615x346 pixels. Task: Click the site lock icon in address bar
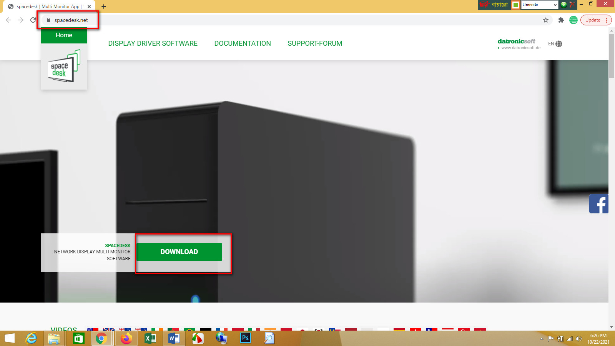point(48,20)
